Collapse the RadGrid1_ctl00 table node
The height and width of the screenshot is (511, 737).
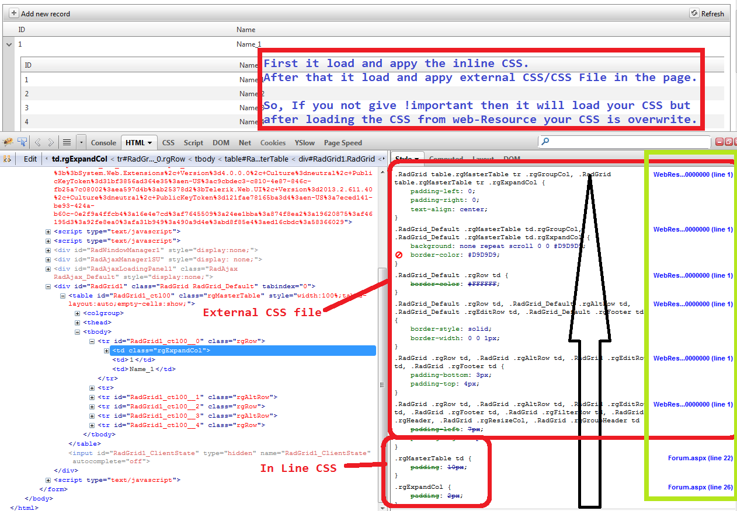coord(63,296)
